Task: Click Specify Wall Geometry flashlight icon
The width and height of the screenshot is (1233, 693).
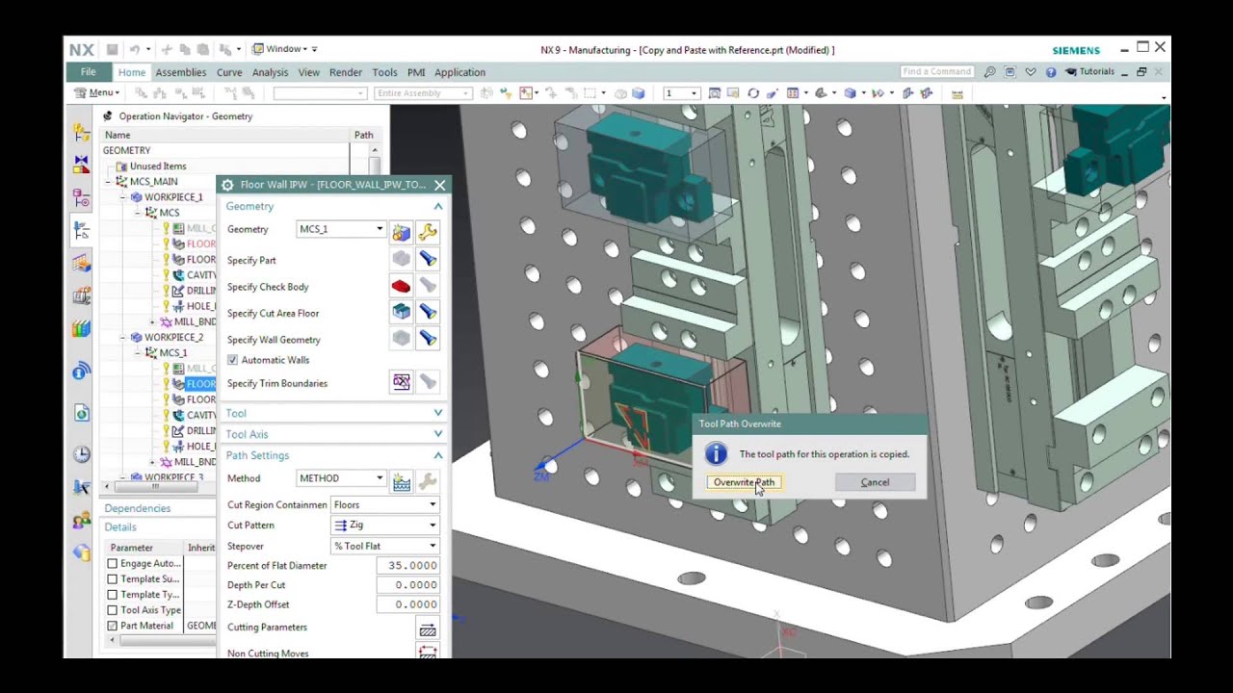Action: [428, 339]
